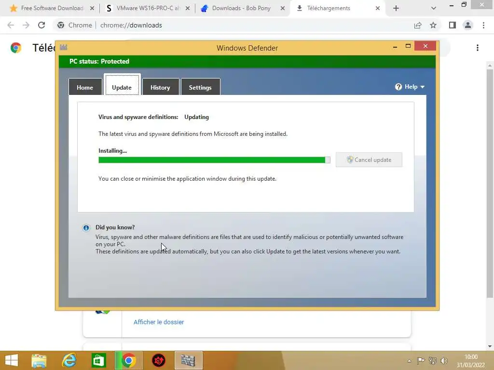The height and width of the screenshot is (370, 494).
Task: Click the installing progress bar
Action: pyautogui.click(x=214, y=160)
